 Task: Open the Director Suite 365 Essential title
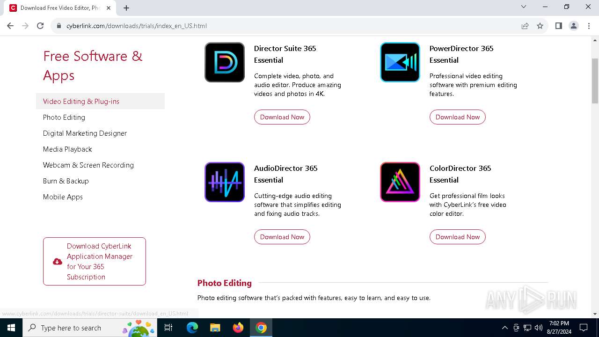tap(285, 54)
